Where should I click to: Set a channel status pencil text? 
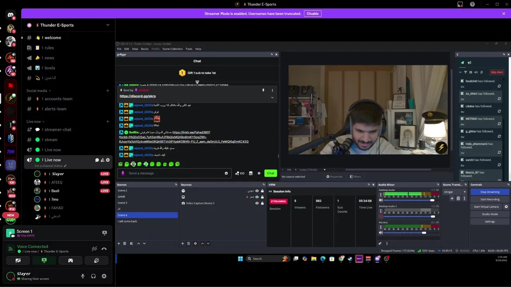[x=50, y=166]
